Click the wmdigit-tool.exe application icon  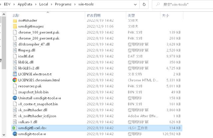pos(15,134)
